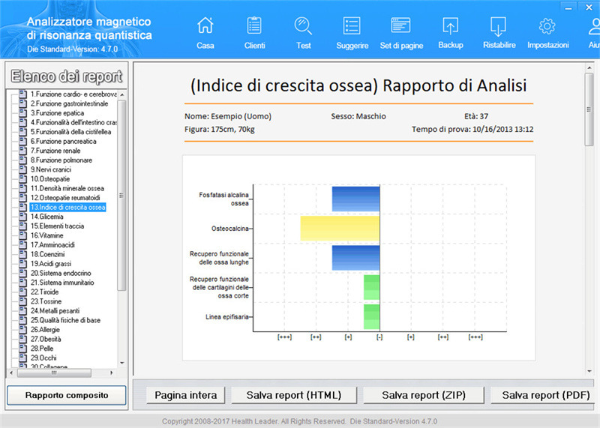
Task: Start a Backup from the toolbar
Action: point(450,31)
